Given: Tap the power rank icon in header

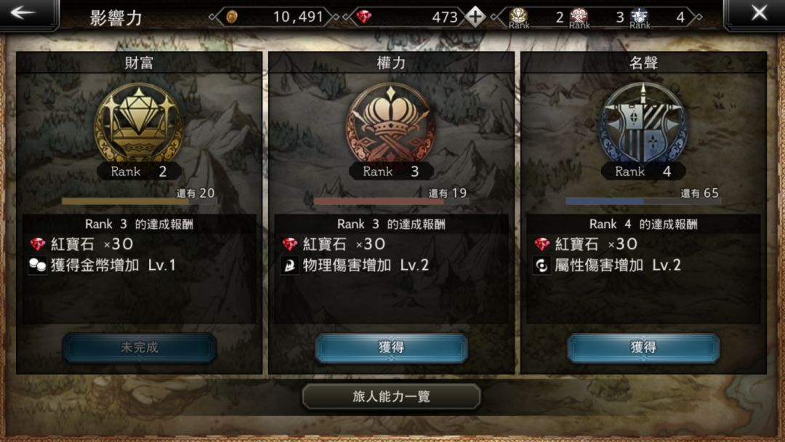Looking at the screenshot, I should (x=579, y=17).
